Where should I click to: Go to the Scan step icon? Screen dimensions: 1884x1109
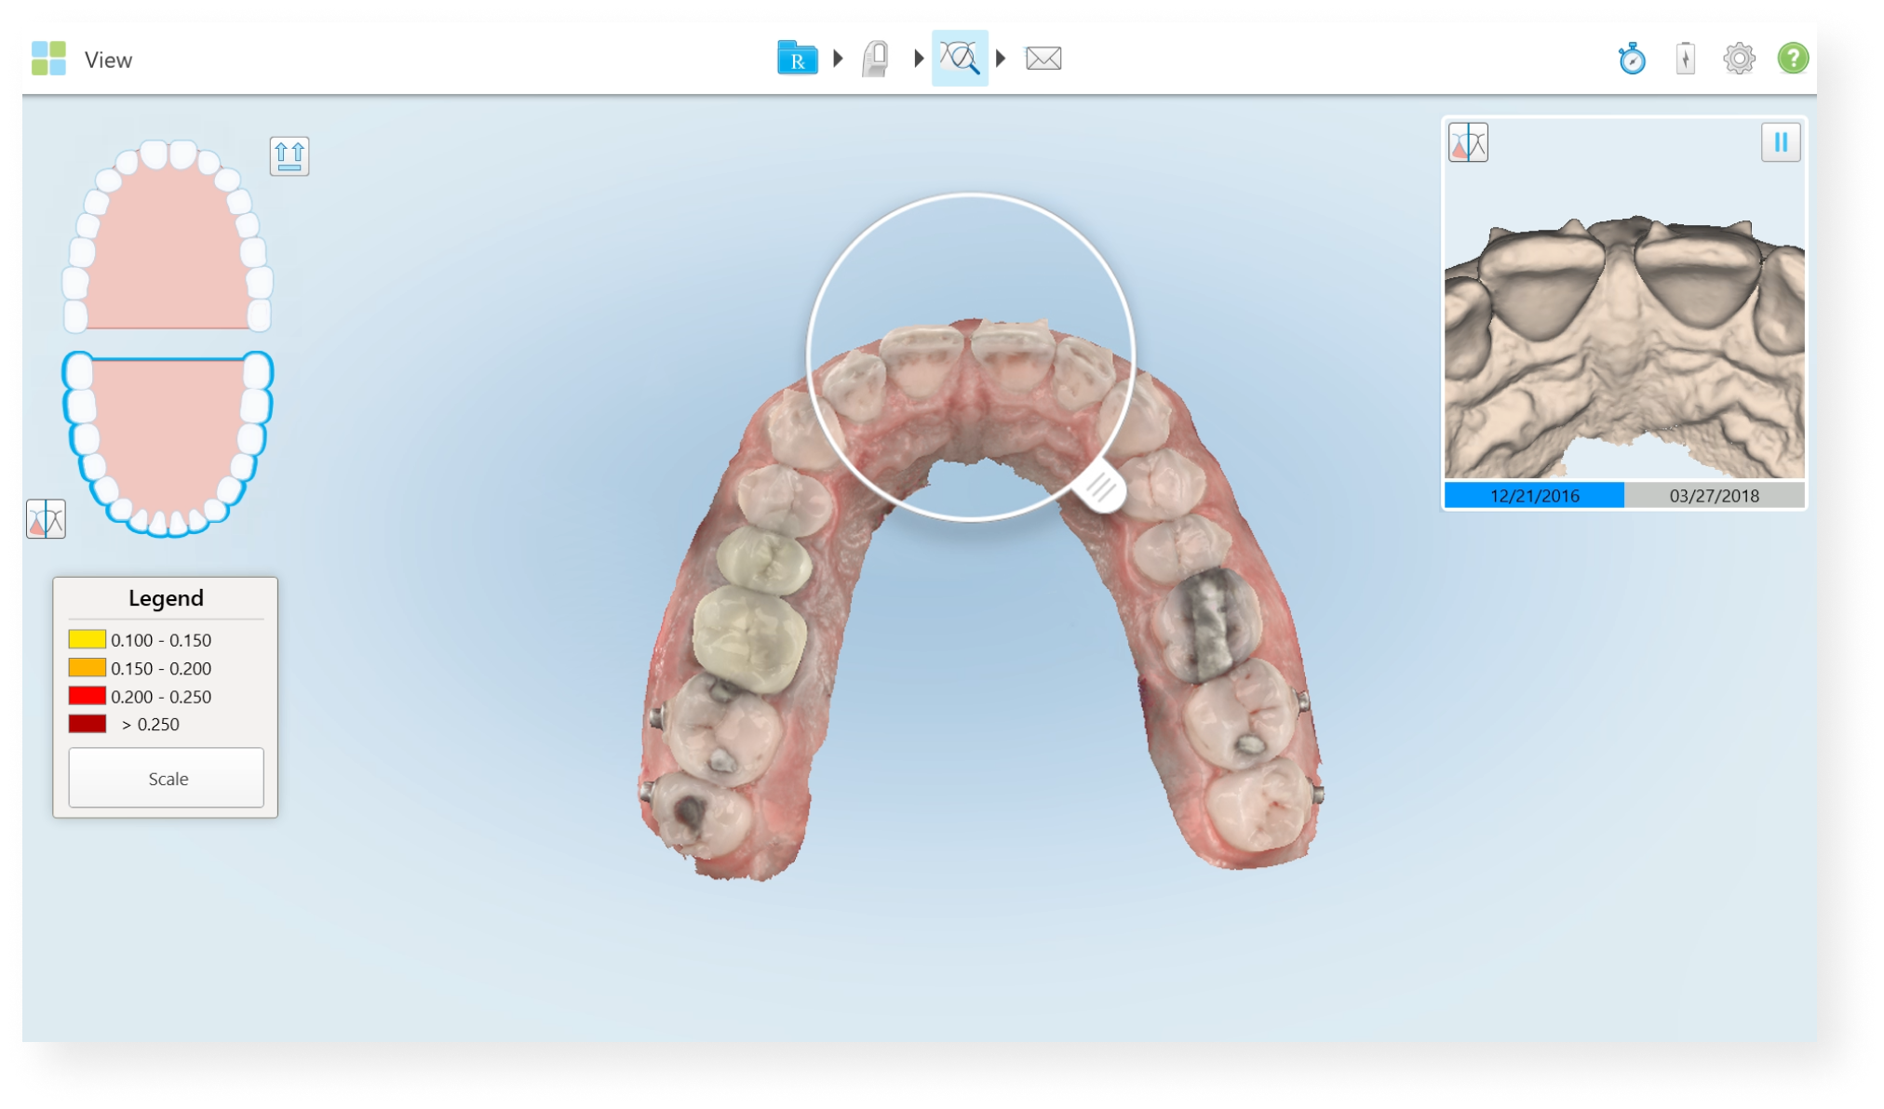(x=876, y=59)
